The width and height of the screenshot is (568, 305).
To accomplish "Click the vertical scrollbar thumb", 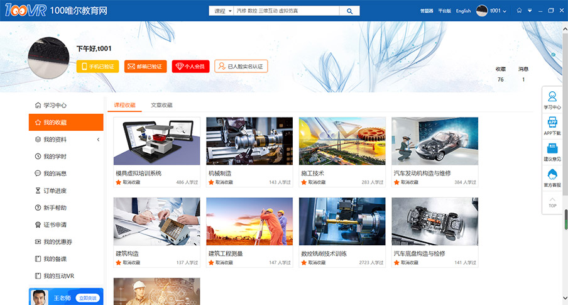I will 565,219.
